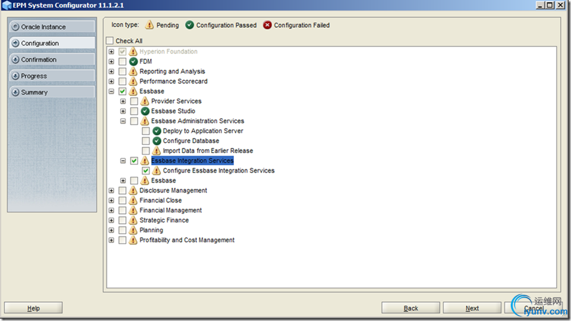This screenshot has height=321, width=571.
Task: Click the Oracle Instance step icon
Action: [15, 27]
